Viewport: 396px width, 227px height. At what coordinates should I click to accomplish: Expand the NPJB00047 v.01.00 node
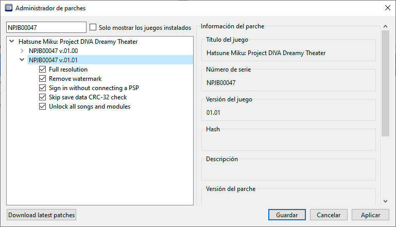point(22,51)
